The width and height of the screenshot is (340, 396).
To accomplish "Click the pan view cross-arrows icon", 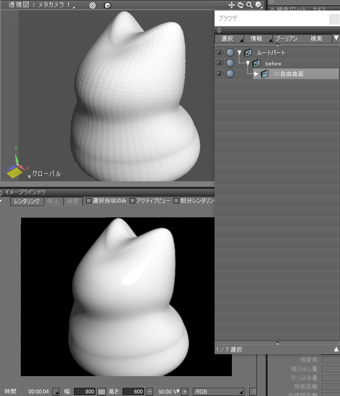I will click(x=231, y=5).
